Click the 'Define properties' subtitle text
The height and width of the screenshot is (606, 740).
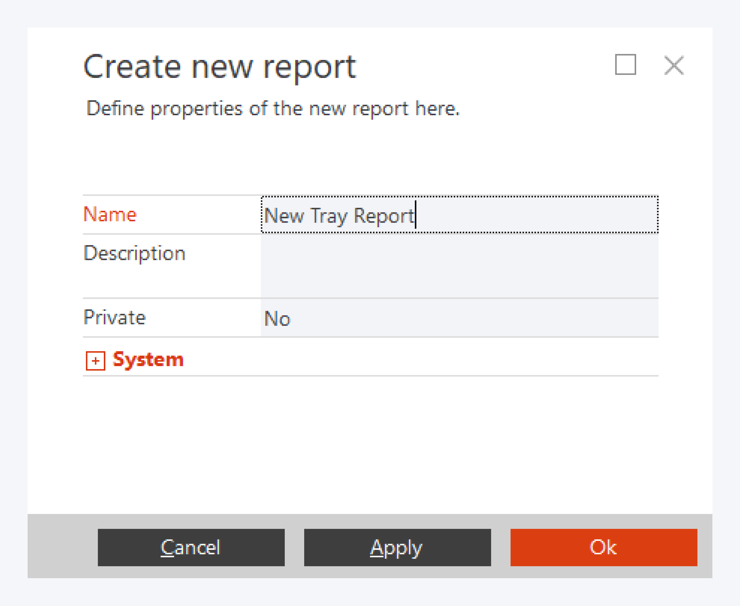coord(273,109)
